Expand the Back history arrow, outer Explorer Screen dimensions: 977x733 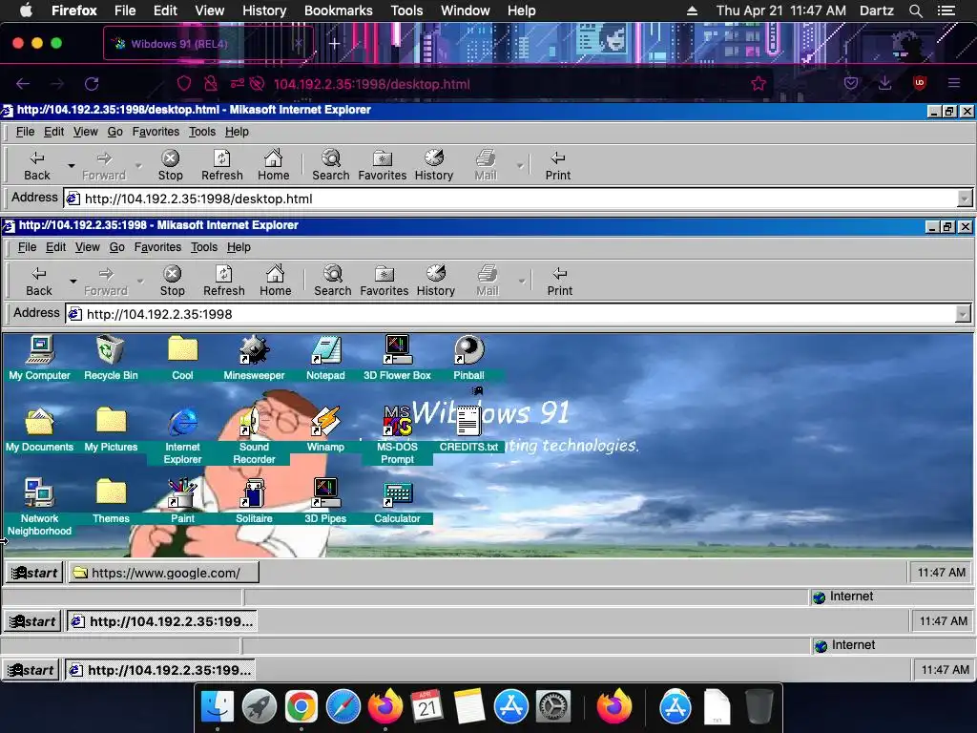pyautogui.click(x=71, y=166)
